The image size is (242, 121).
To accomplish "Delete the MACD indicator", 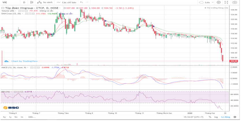I will (38, 67).
